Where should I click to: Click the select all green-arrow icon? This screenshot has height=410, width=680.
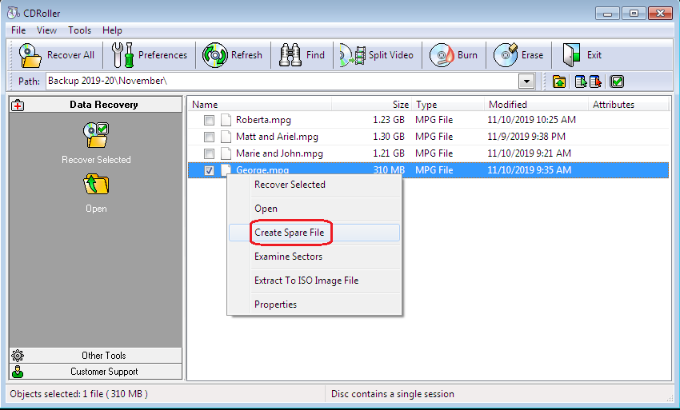pos(581,82)
